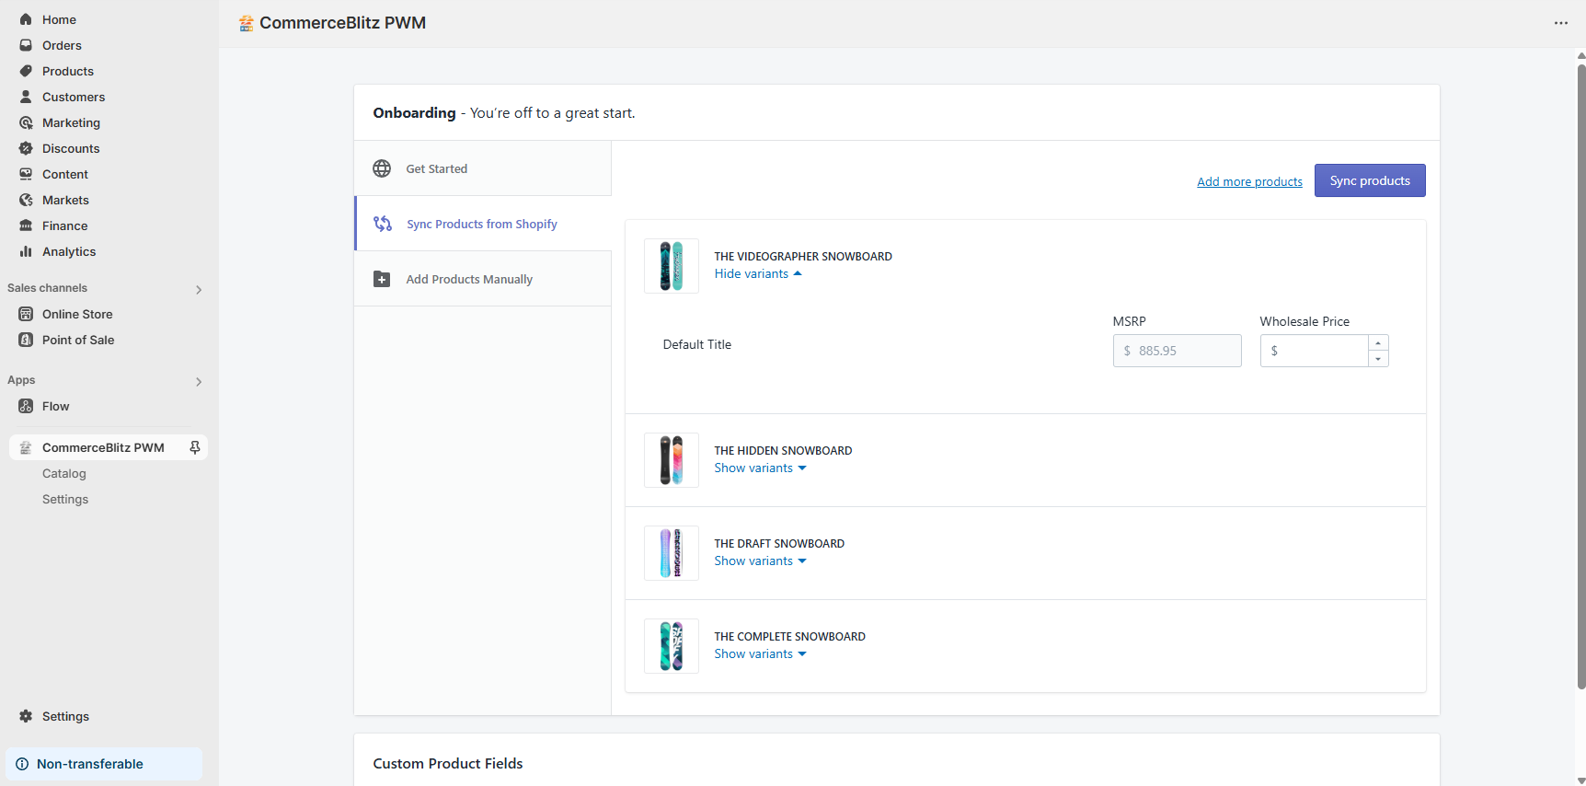Open the Analytics page
The height and width of the screenshot is (786, 1586).
click(x=69, y=251)
